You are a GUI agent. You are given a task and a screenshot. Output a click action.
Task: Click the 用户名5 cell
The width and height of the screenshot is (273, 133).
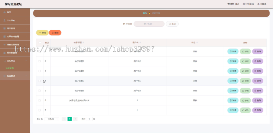137,81
